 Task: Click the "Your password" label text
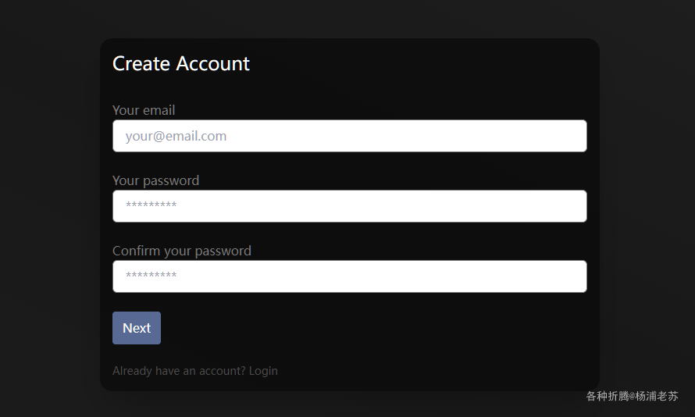(155, 180)
